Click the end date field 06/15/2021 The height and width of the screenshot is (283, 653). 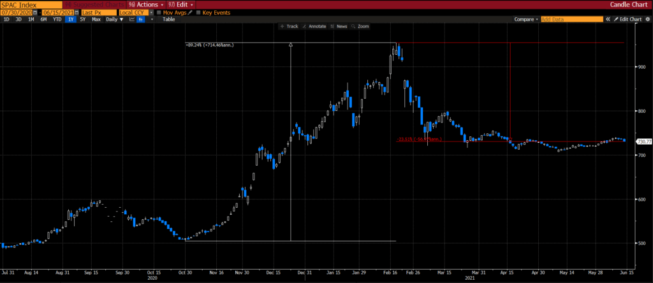(x=58, y=13)
